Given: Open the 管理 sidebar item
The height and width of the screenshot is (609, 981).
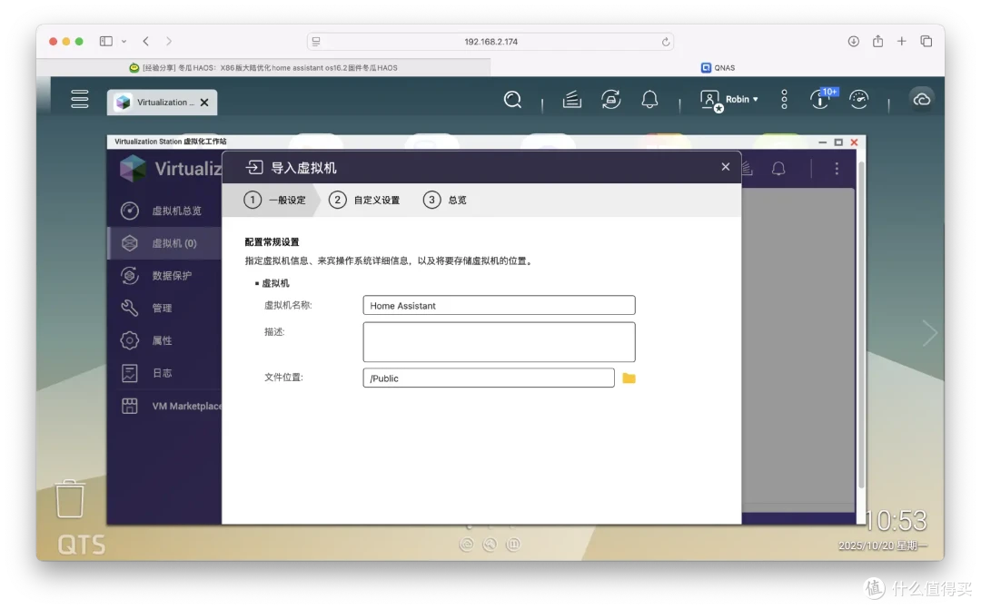Looking at the screenshot, I should [165, 309].
